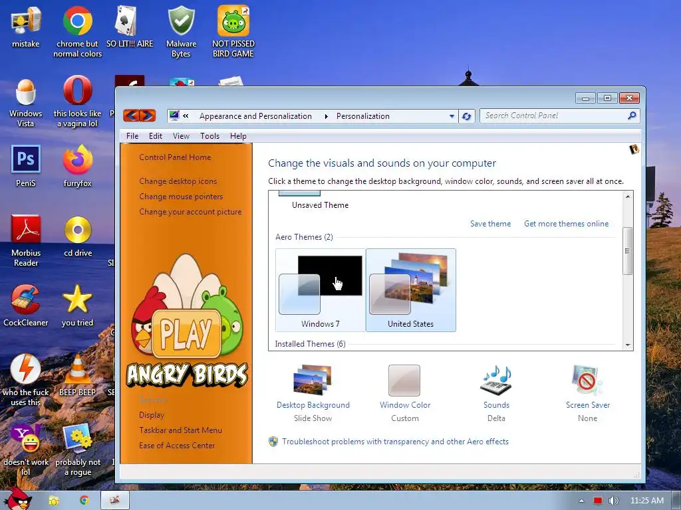Expand the breadcrumb double-chevron
Viewport: 681px width, 510px height.
(x=186, y=116)
